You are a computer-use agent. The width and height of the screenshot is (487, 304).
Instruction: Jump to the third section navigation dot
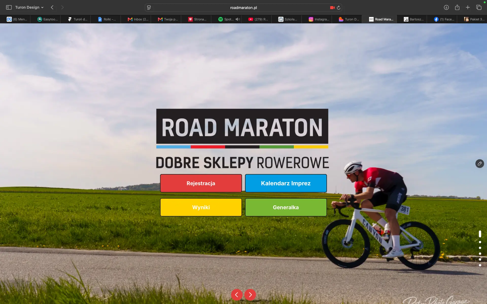point(480,248)
